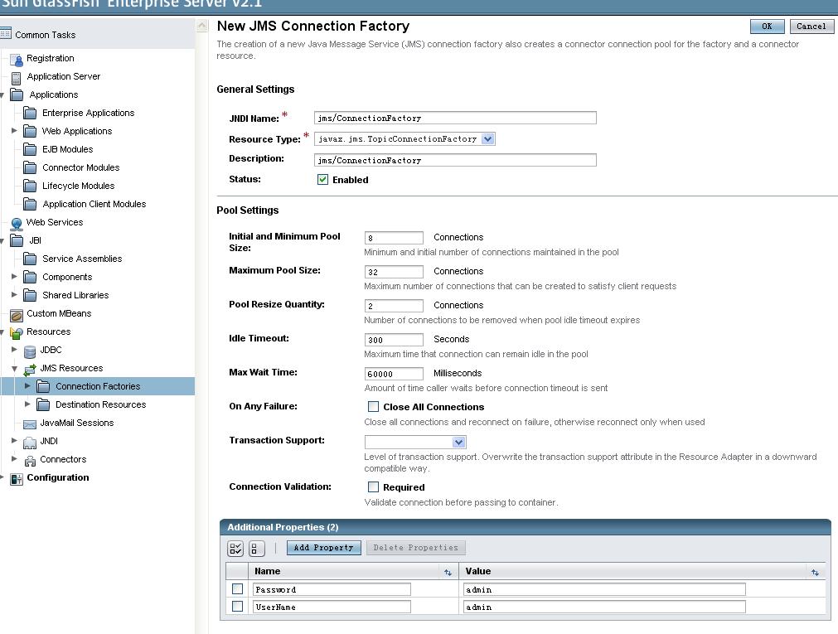Click the Registration icon
Image resolution: width=838 pixels, height=634 pixels.
tap(17, 60)
